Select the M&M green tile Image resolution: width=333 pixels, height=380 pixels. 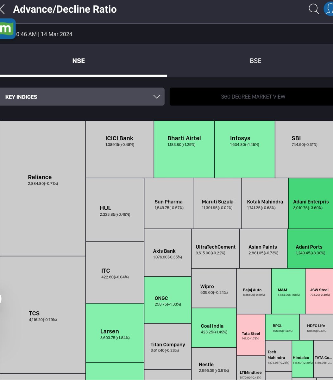point(289,291)
